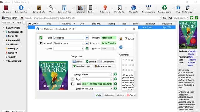Click the advanced search binoculars icon
200x112 pixels.
[x=22, y=18]
